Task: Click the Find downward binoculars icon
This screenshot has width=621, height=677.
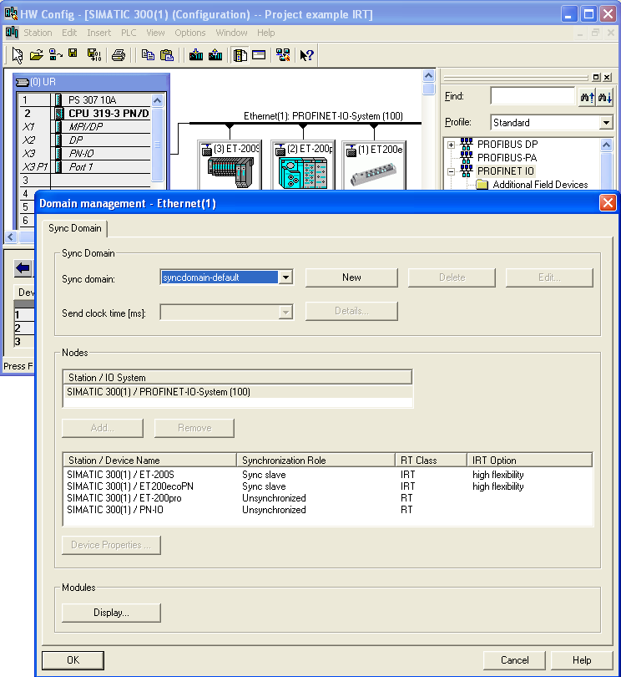Action: pyautogui.click(x=605, y=97)
